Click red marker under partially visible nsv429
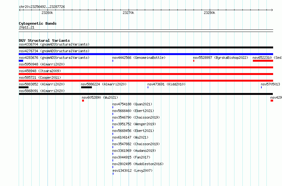 tap(272, 101)
